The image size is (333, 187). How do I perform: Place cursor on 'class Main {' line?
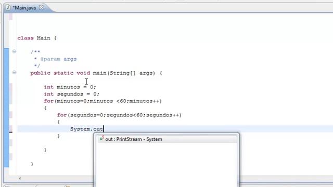tap(37, 38)
